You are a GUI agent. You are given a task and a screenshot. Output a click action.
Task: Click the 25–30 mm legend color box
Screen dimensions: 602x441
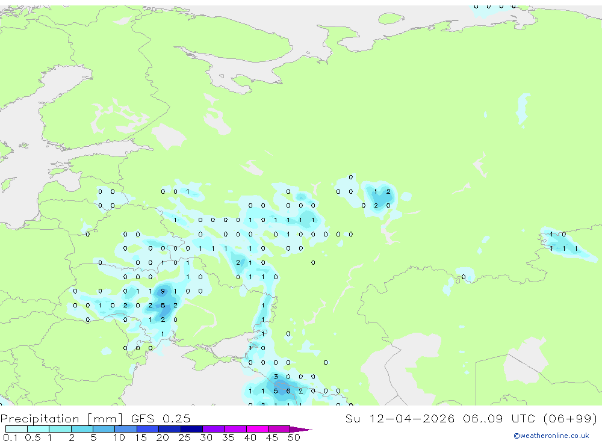click(x=191, y=429)
